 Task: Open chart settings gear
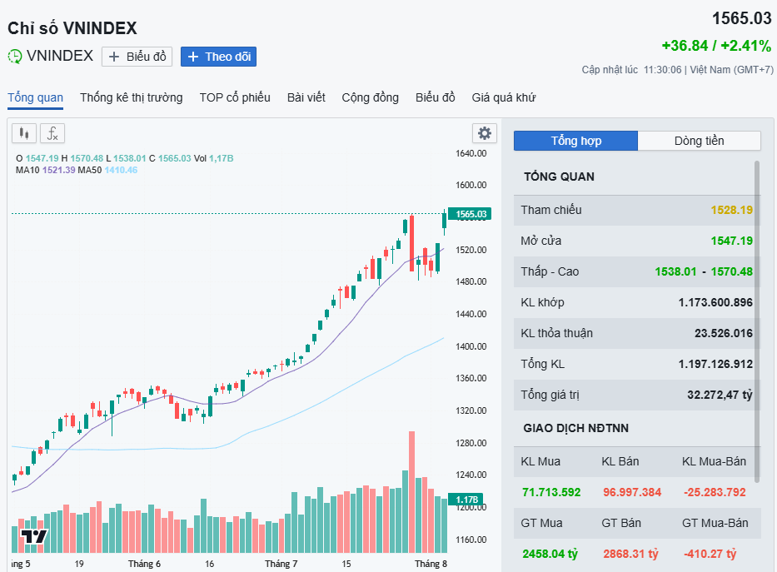click(x=484, y=132)
